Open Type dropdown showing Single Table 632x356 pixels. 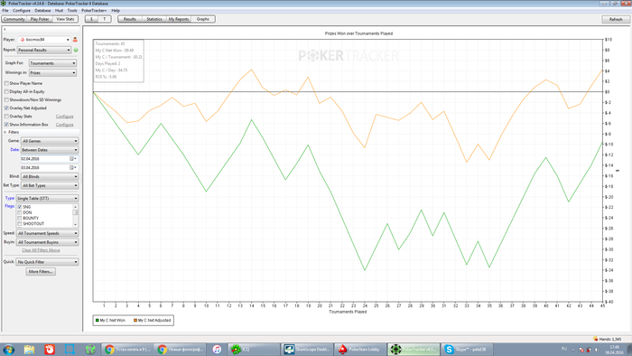[x=47, y=199]
